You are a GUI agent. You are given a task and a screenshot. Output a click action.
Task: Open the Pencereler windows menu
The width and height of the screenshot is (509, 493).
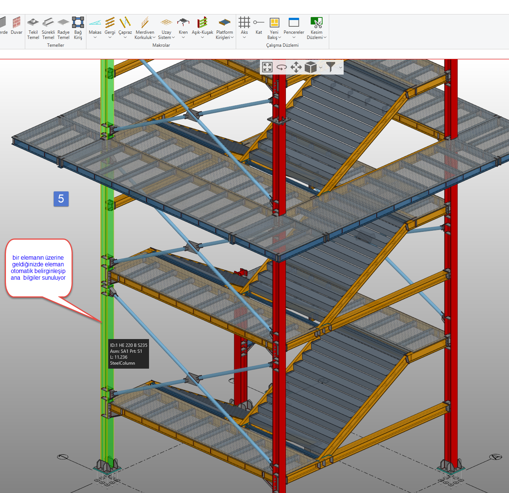(x=294, y=28)
